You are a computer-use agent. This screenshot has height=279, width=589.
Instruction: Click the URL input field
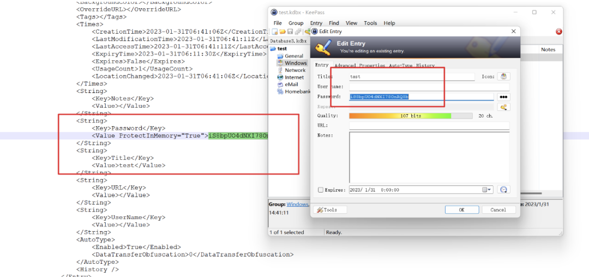coord(429,126)
